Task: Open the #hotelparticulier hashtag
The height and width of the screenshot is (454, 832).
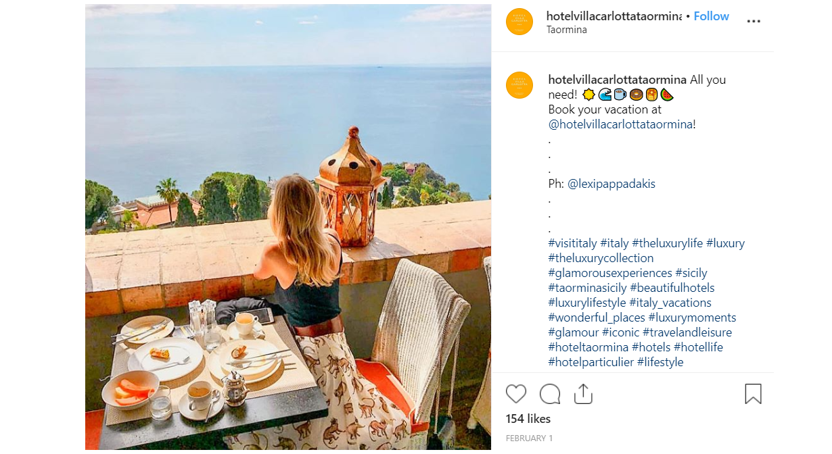Action: (591, 362)
